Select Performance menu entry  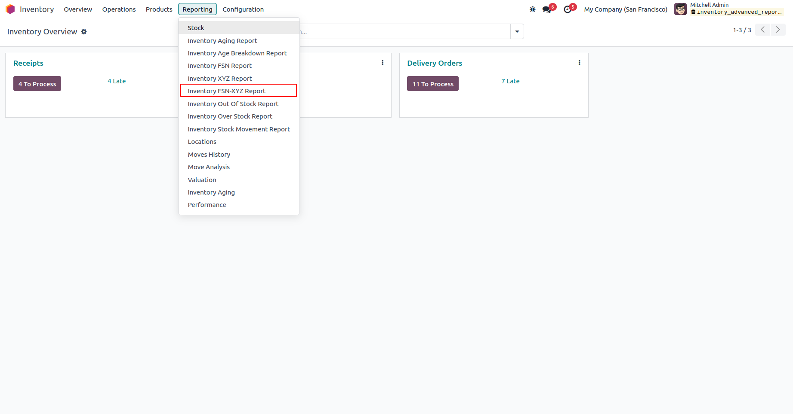point(239,204)
